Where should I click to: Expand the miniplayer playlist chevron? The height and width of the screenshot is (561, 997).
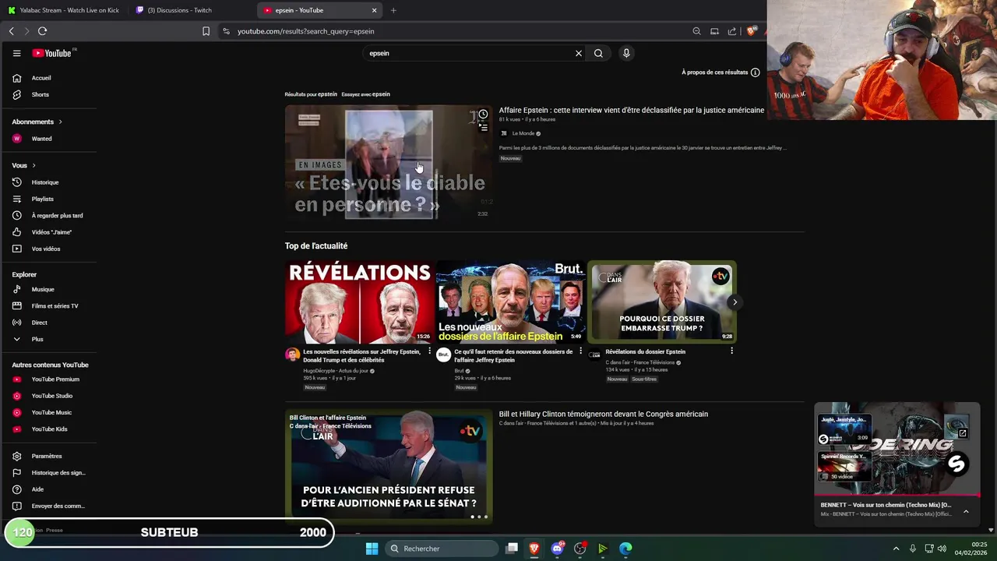click(966, 512)
